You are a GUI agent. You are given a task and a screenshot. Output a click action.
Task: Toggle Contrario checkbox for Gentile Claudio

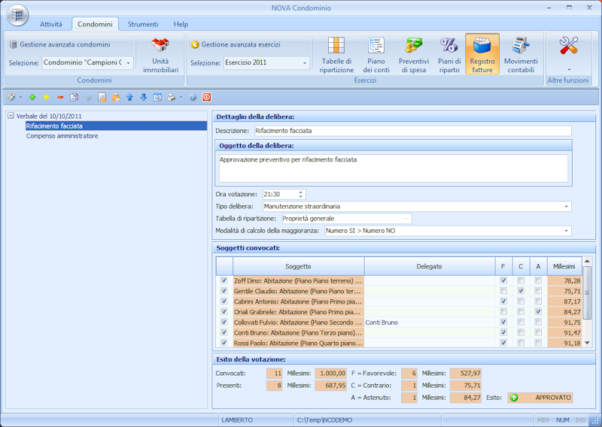(x=521, y=291)
